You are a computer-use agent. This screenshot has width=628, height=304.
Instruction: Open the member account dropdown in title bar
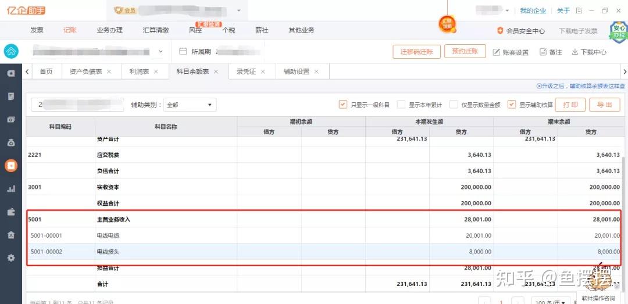click(x=239, y=10)
